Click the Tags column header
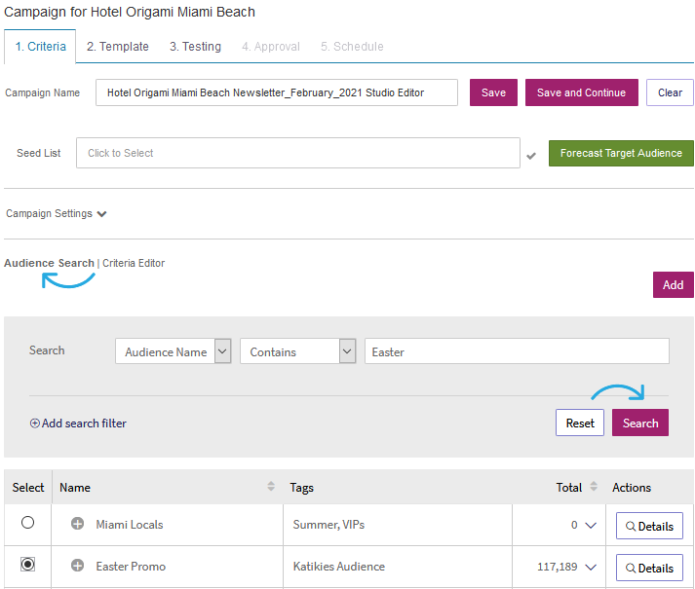This screenshot has height=589, width=695. [302, 487]
